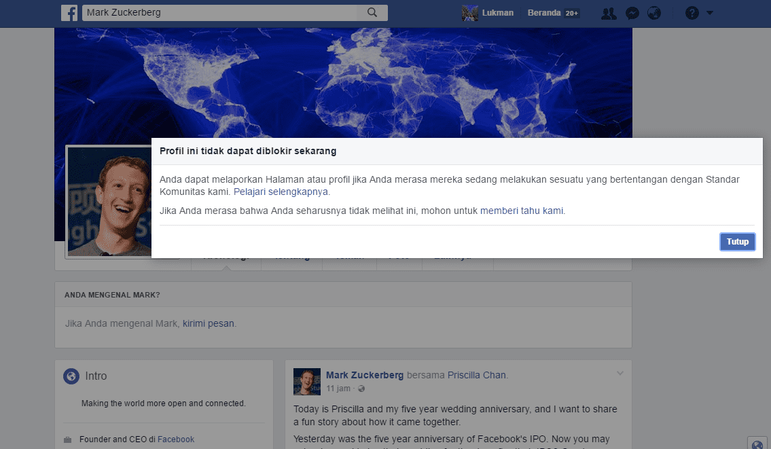The image size is (771, 449).
Task: Click the post's public audience globe icon
Action: tap(361, 389)
